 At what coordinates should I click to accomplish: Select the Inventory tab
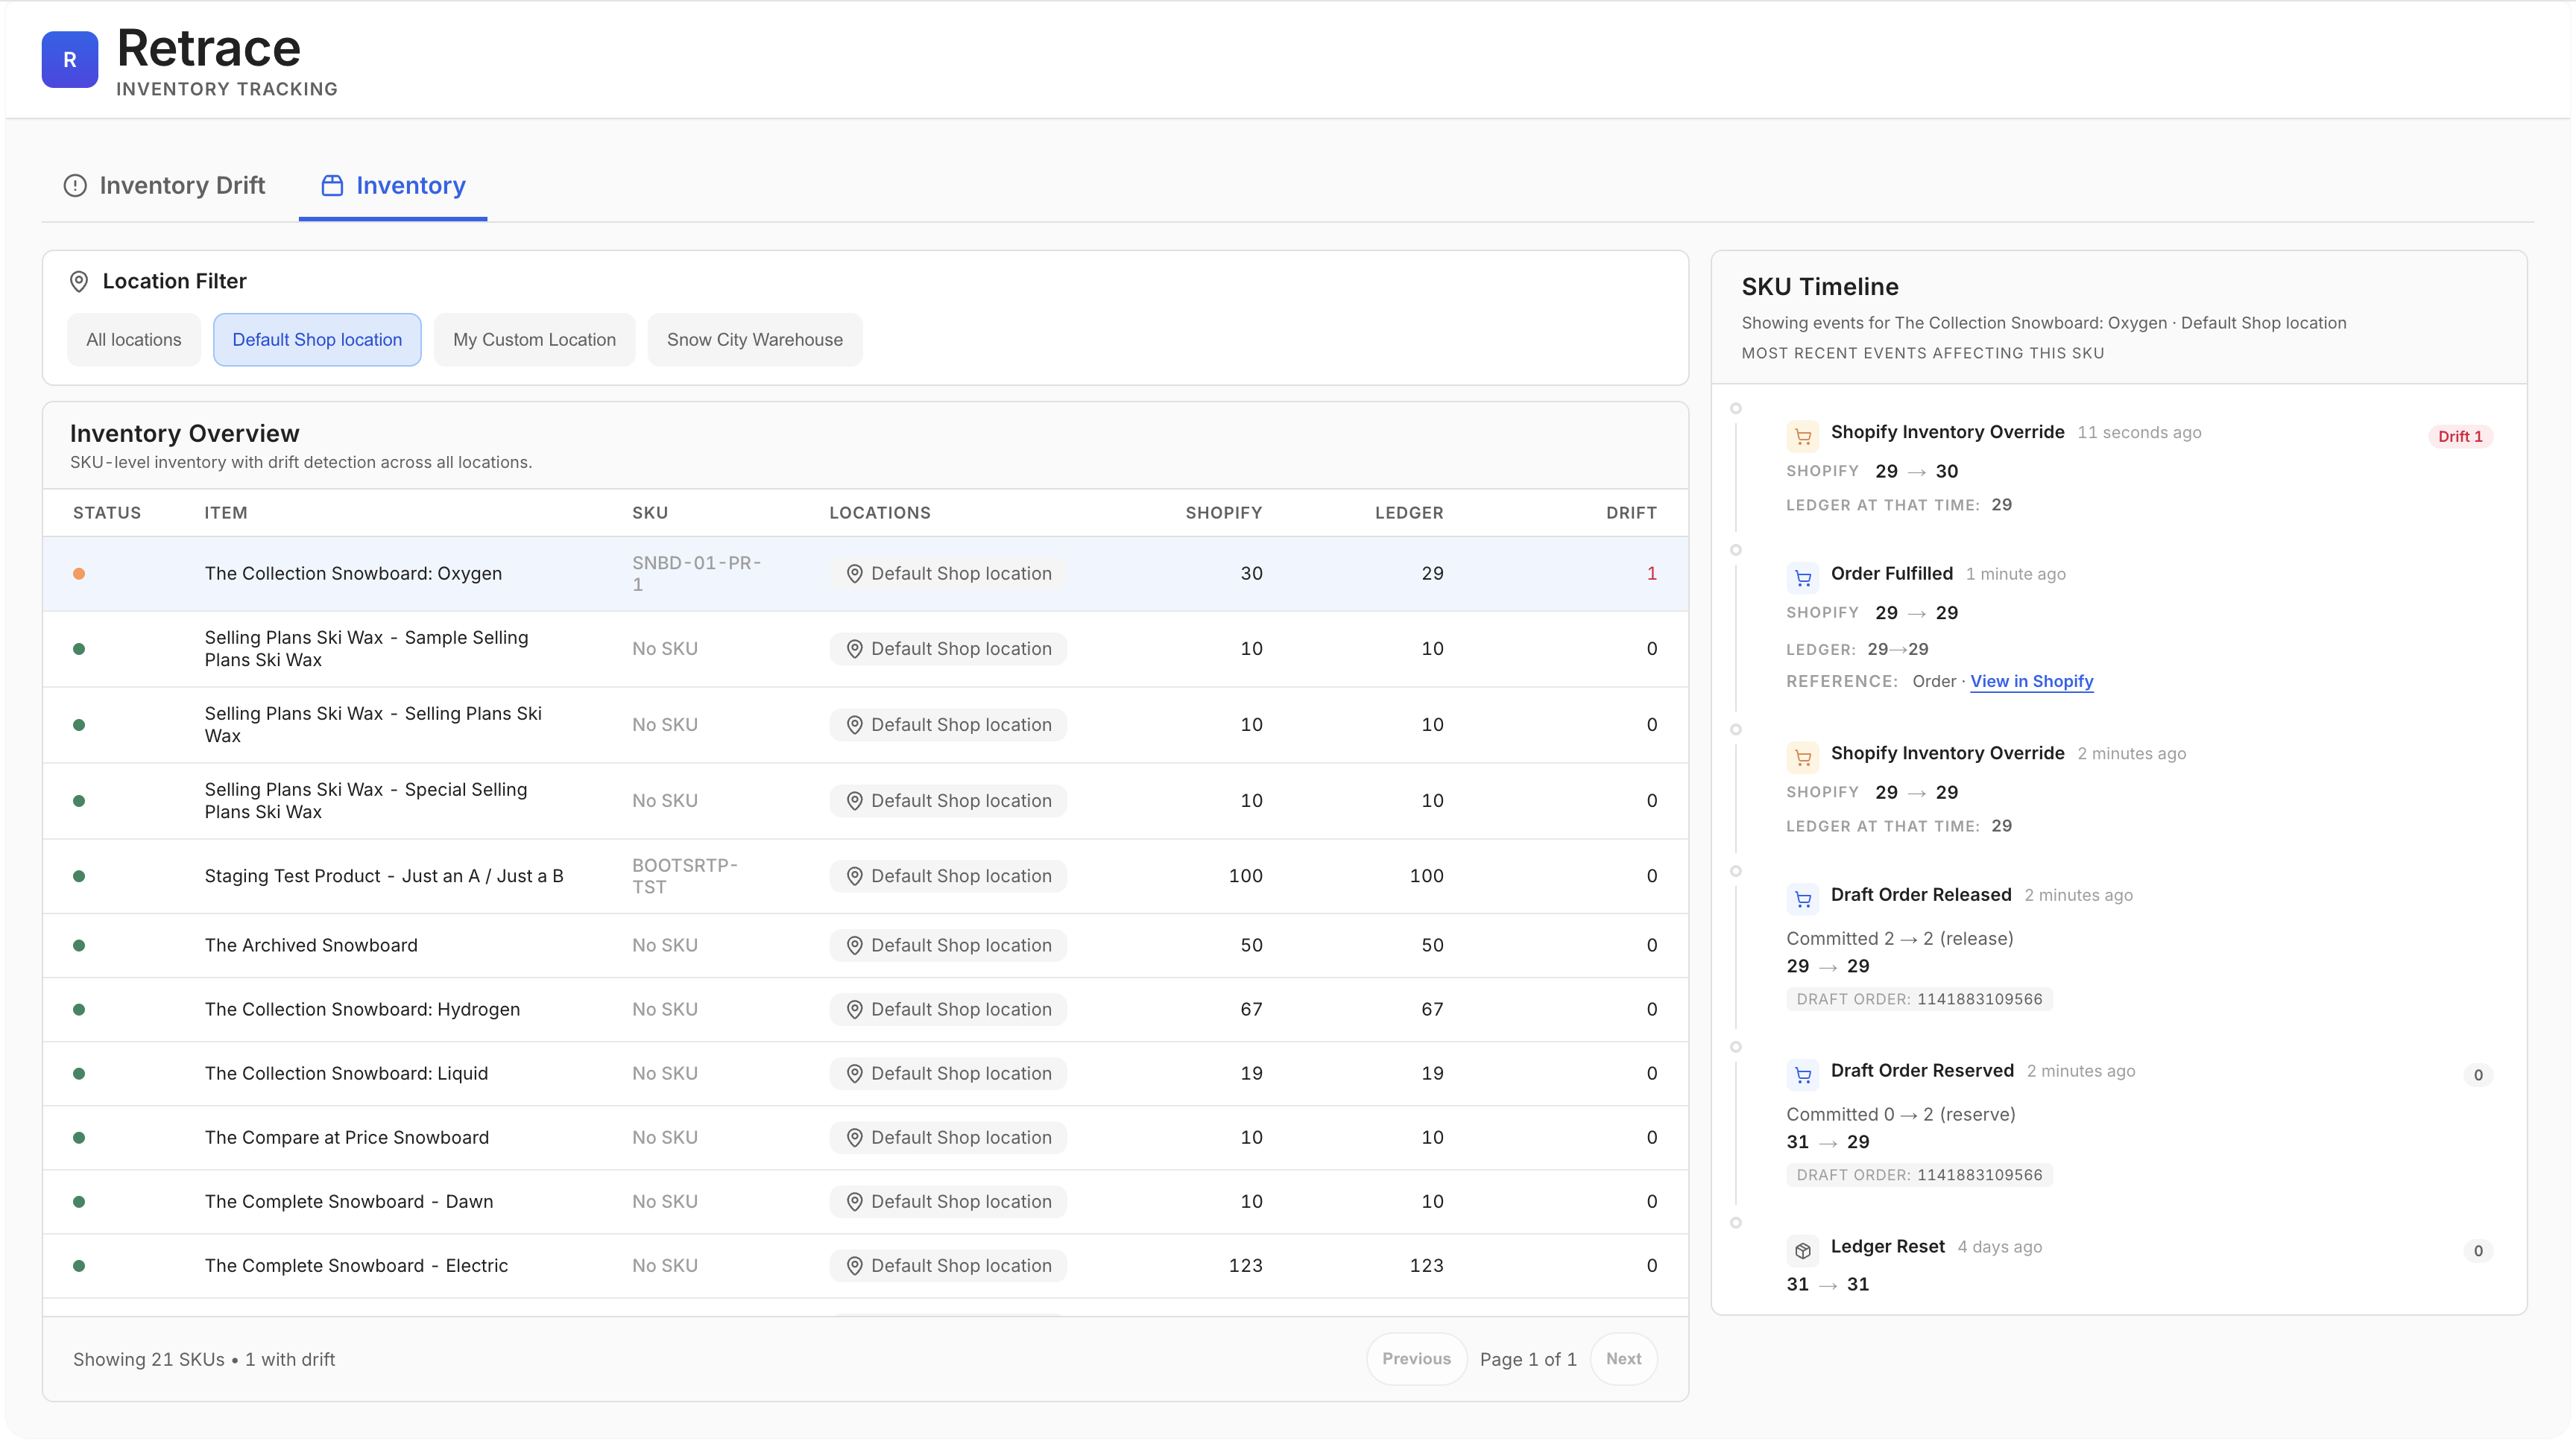click(393, 186)
